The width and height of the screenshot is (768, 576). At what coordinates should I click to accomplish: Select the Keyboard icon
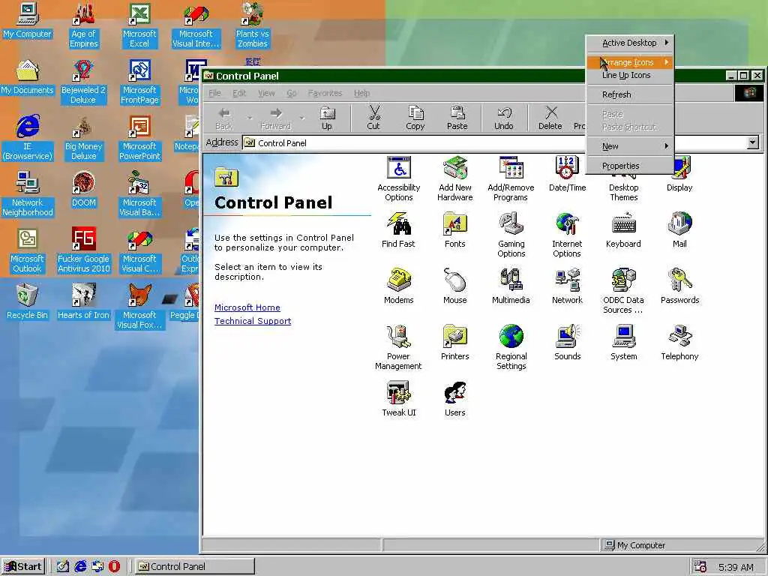623,230
